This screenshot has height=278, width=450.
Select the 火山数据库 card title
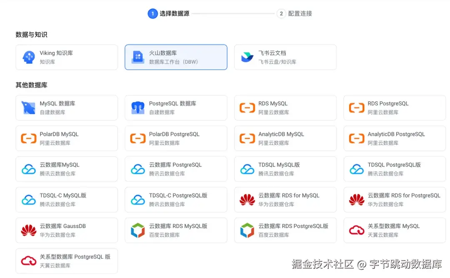[163, 53]
